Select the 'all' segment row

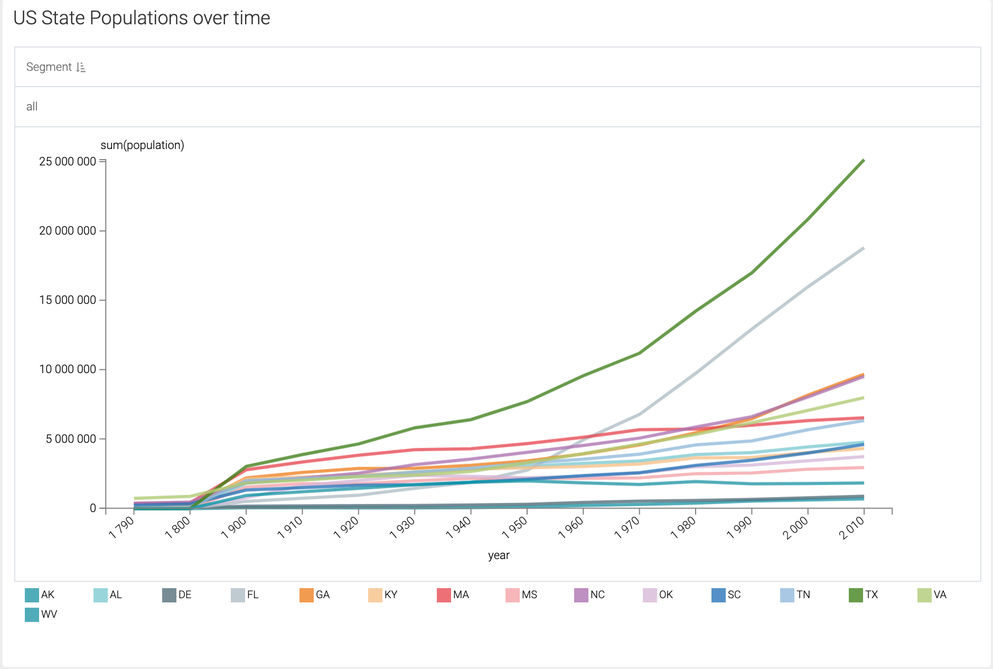click(32, 107)
